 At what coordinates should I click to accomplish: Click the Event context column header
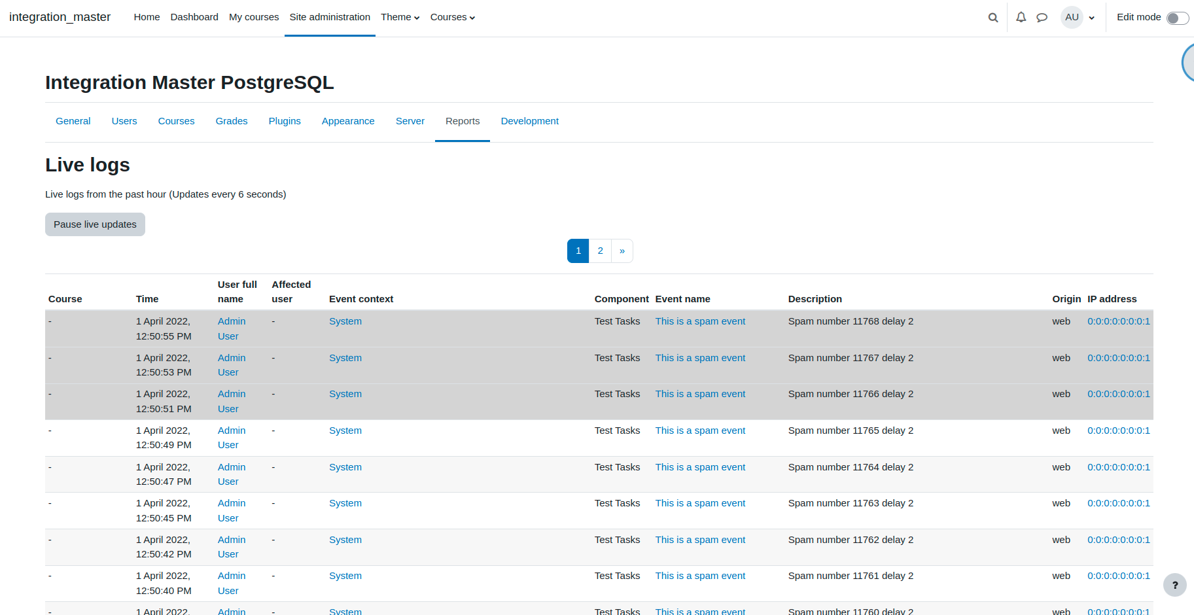click(x=361, y=299)
